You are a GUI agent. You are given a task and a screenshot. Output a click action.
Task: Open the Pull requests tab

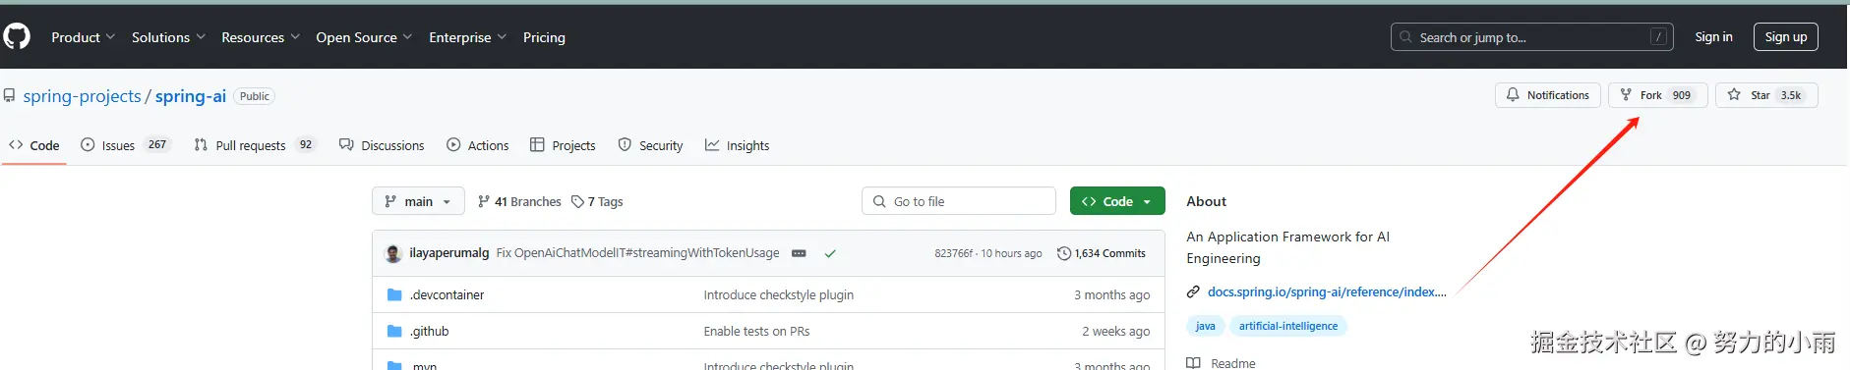[x=255, y=145]
